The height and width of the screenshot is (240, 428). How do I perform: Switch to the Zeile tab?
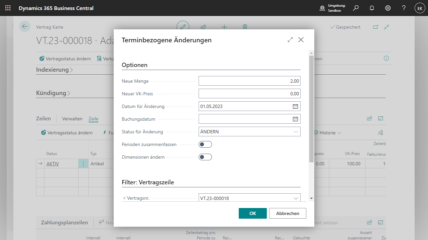93,119
